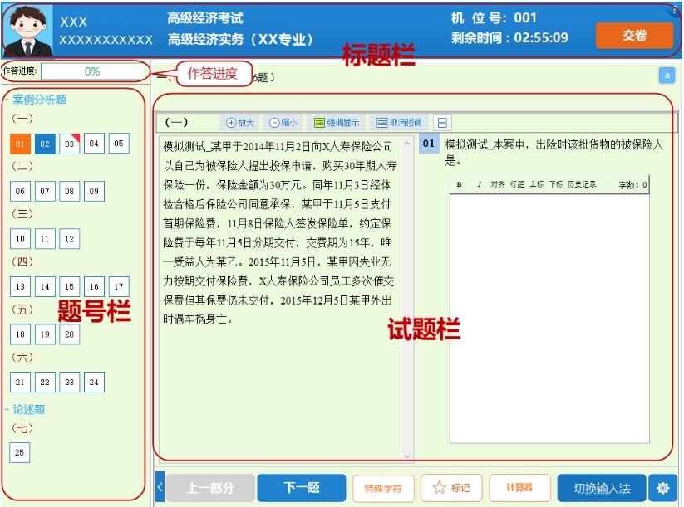Click the 缩小 zoom-out tool

click(x=283, y=123)
